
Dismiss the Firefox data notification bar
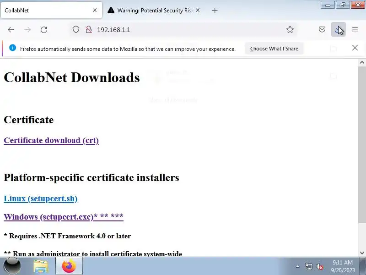coord(355,48)
